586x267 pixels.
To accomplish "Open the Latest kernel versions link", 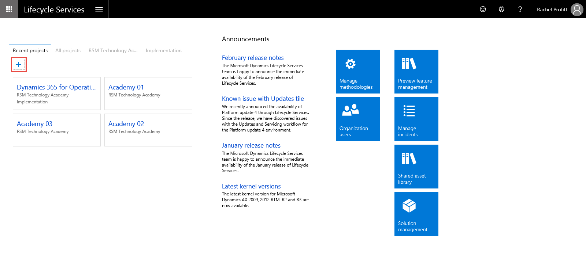I will pyautogui.click(x=251, y=186).
